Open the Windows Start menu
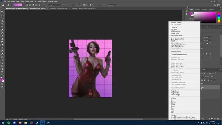 (x=3, y=123)
